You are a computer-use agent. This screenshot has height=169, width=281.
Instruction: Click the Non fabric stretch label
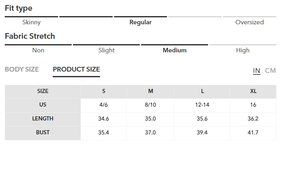click(38, 50)
